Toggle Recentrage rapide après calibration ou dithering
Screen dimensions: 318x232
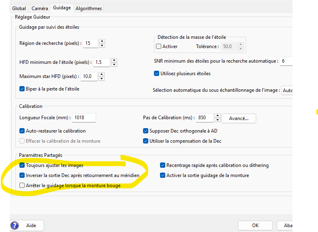coord(163,165)
